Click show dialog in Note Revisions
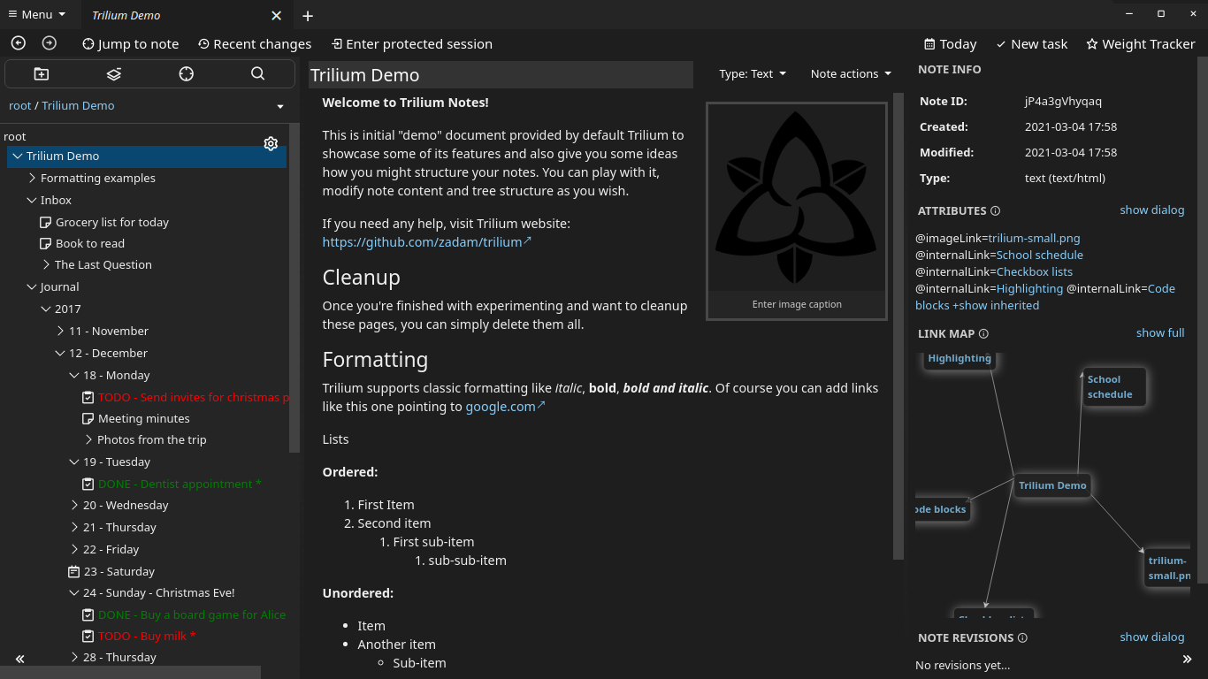Viewport: 1208px width, 679px height. (1151, 637)
